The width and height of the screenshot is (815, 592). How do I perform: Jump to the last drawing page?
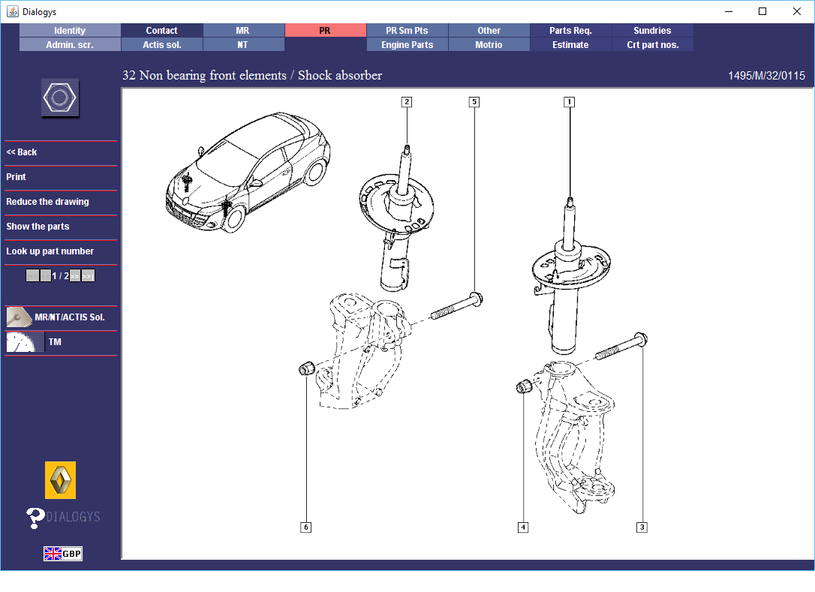88,276
